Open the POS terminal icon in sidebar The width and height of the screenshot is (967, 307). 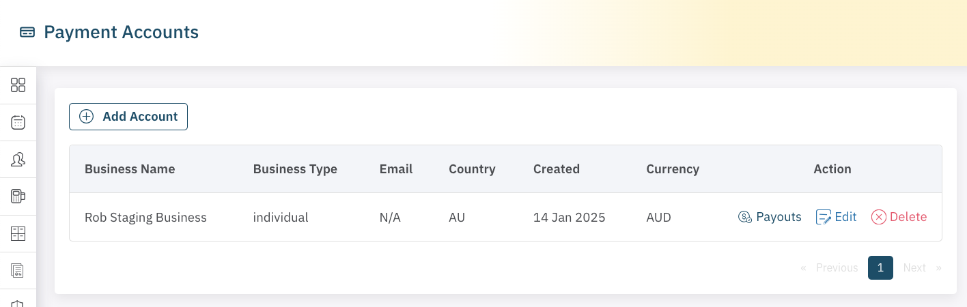(x=18, y=196)
